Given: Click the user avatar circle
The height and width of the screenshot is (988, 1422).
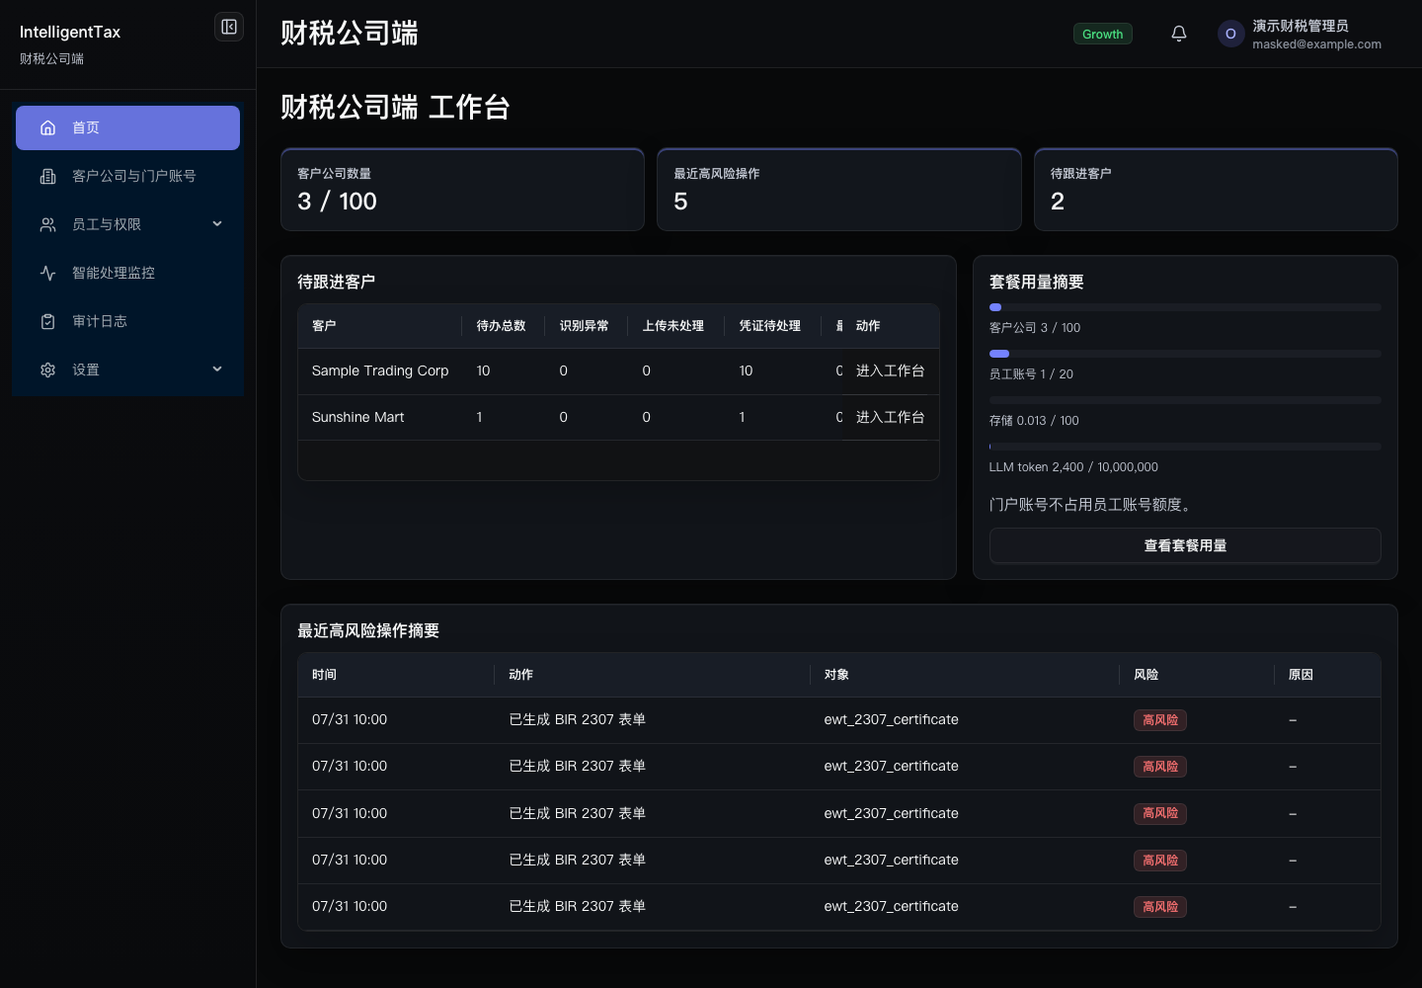Looking at the screenshot, I should pyautogui.click(x=1230, y=34).
